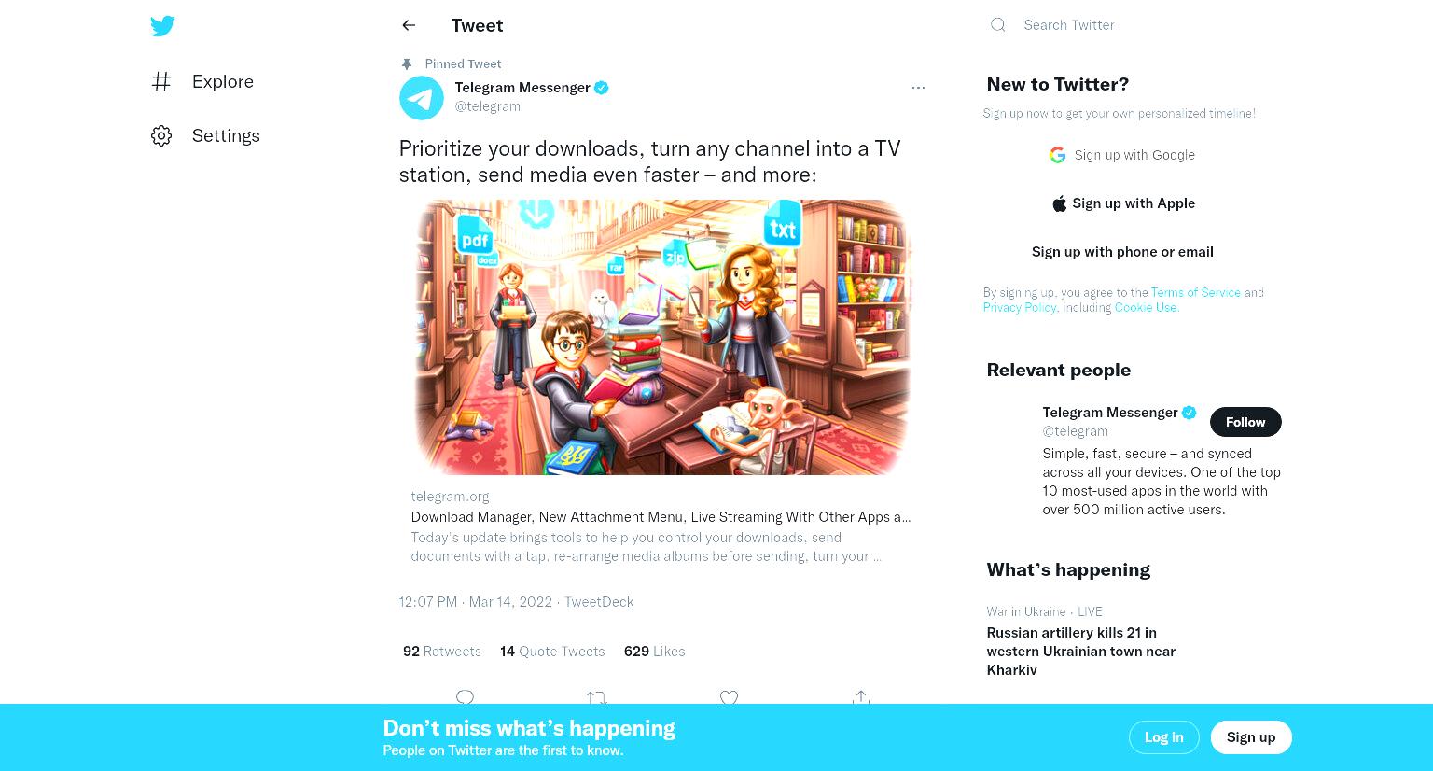Screen dimensions: 1433x771
Task: Open the Terms of Service link
Action: (x=1195, y=292)
